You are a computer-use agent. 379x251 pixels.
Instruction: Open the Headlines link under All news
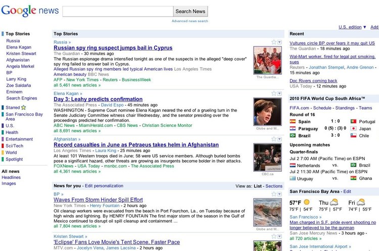11,177
